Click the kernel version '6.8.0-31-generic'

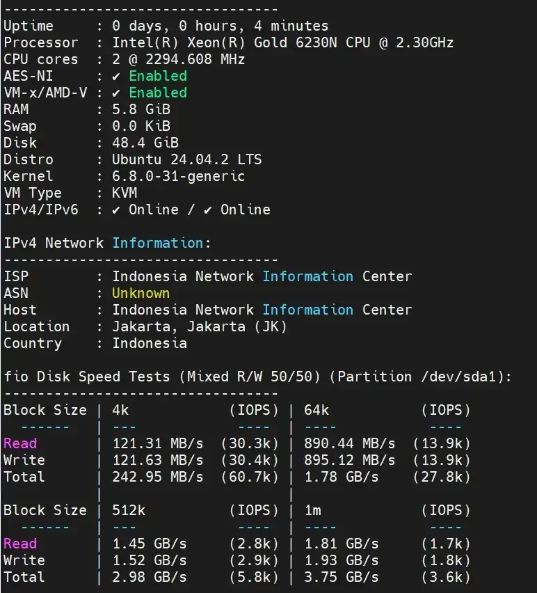[178, 176]
